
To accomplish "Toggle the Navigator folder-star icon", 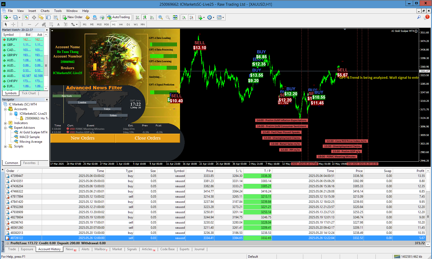I will (x=41, y=17).
